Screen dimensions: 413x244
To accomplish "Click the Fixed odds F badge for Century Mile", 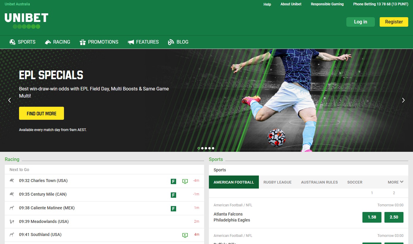I will pos(173,195).
